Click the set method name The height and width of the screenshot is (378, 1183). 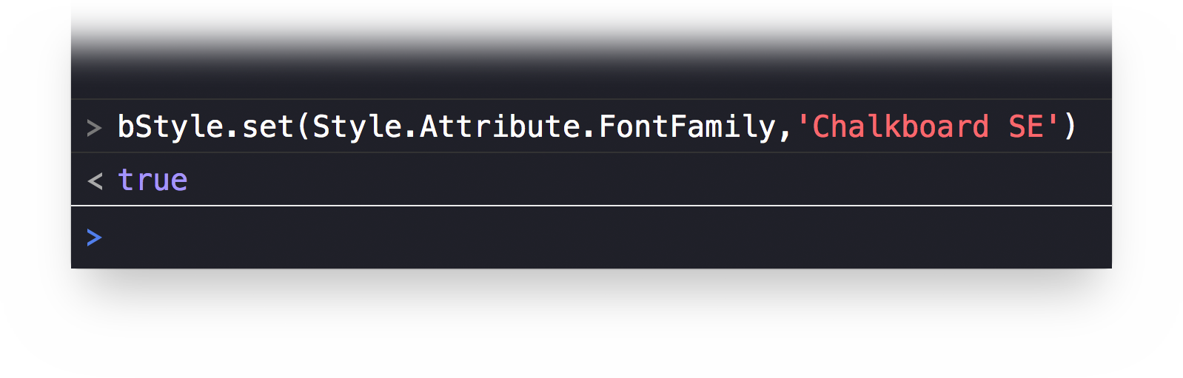point(268,127)
